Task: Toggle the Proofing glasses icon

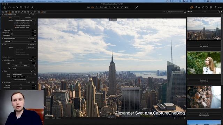Action: pyautogui.click(x=220, y=7)
